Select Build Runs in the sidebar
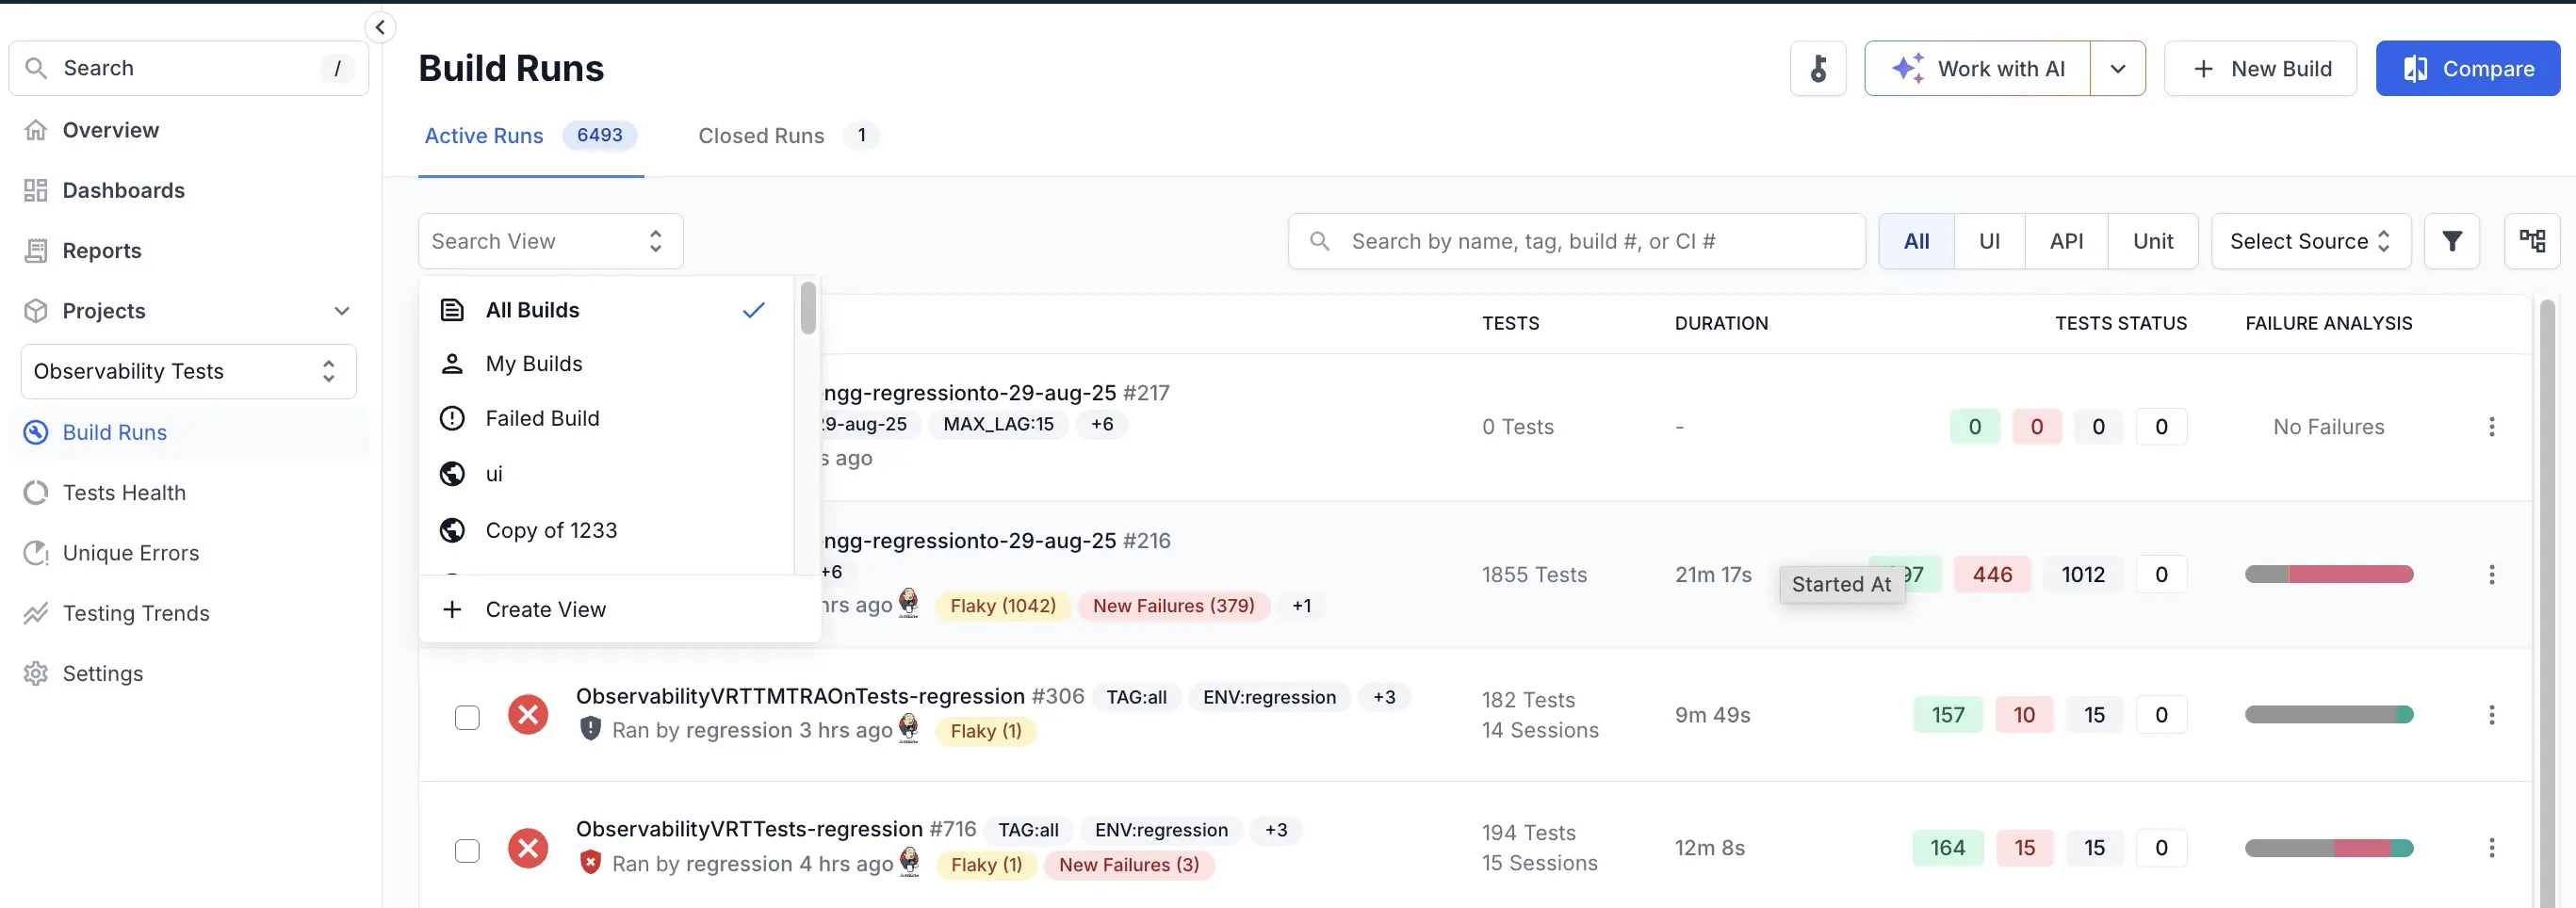Viewport: 2576px width, 908px height. click(114, 432)
